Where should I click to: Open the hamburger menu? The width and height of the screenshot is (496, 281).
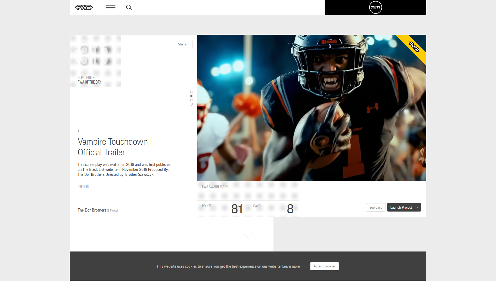[111, 7]
